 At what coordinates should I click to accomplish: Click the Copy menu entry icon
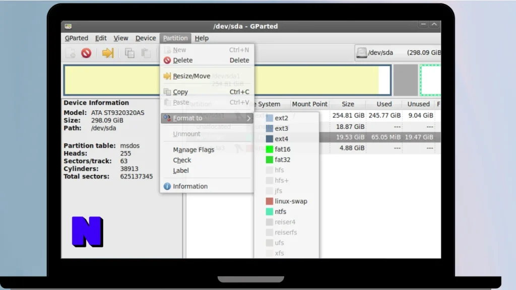167,92
